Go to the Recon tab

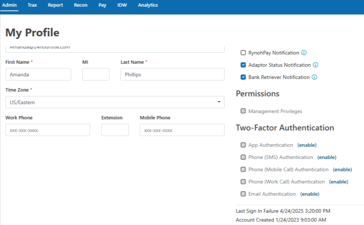(81, 5)
